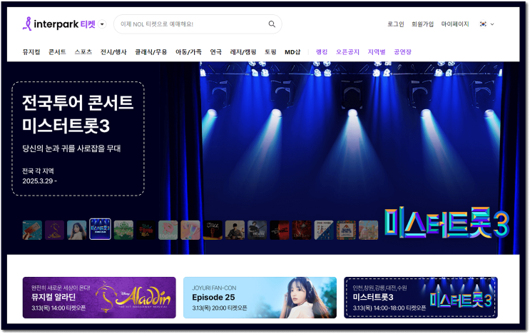Click the 전국투어 콘서트 미스터트롯3 banner title
The height and width of the screenshot is (334, 530).
coord(78,113)
